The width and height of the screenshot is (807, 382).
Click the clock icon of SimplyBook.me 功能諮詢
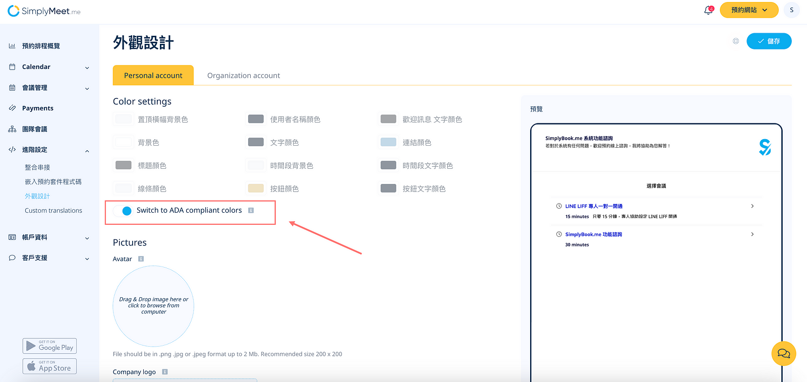click(559, 234)
